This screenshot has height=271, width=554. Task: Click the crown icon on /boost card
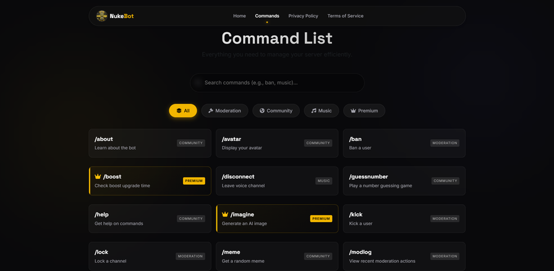click(98, 176)
